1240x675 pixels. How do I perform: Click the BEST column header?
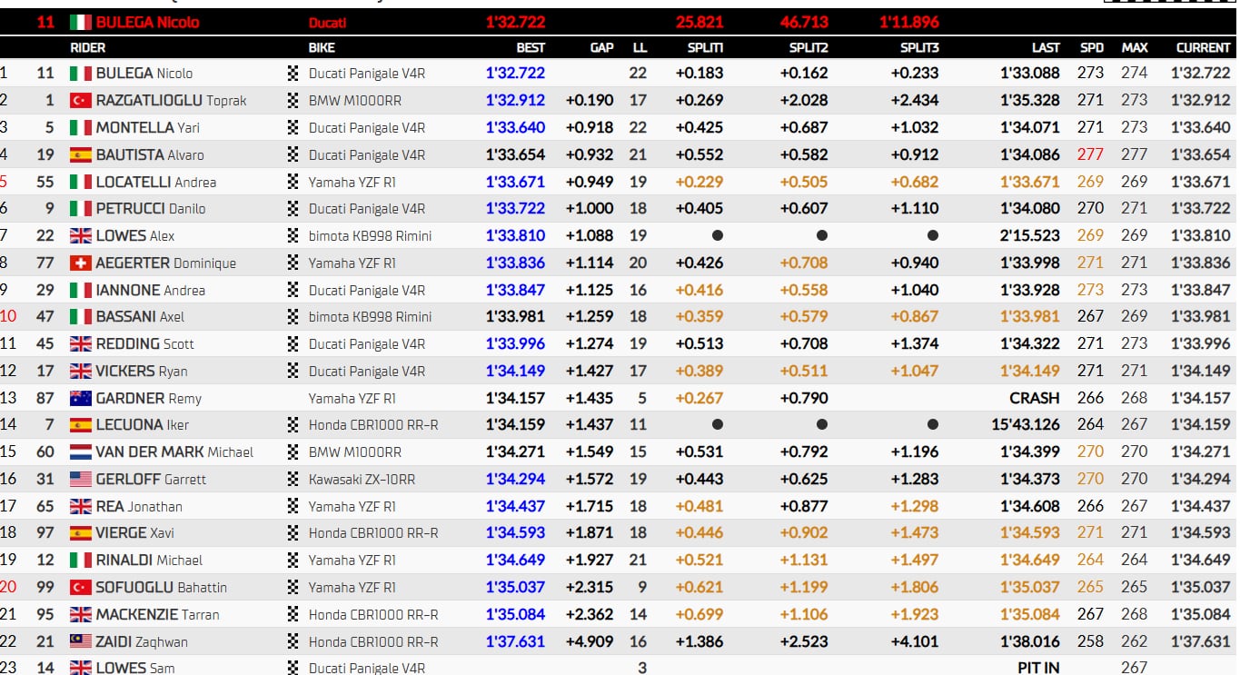click(531, 47)
